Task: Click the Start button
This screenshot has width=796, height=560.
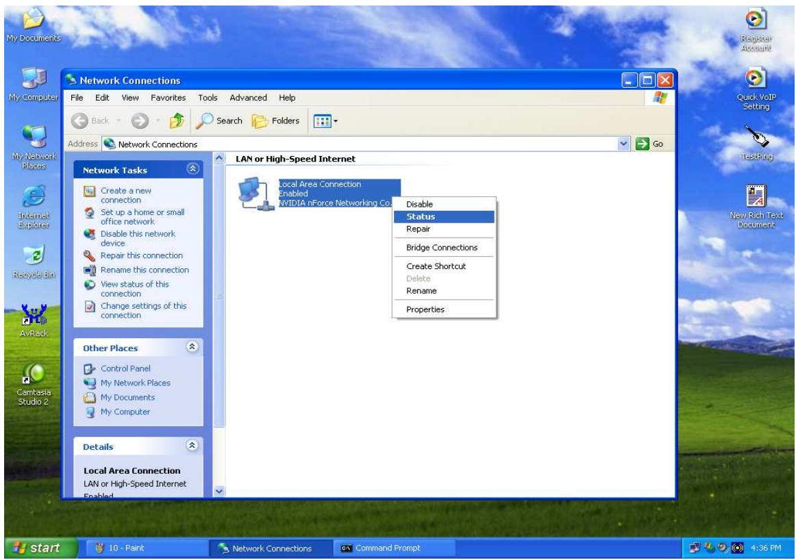Action: [40, 548]
